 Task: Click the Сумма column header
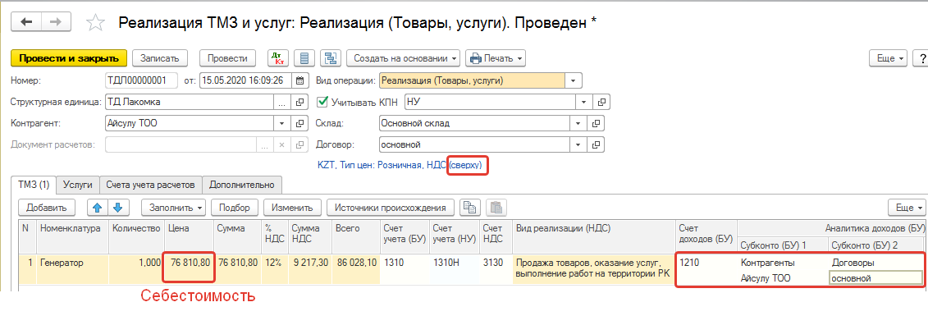[x=236, y=236]
